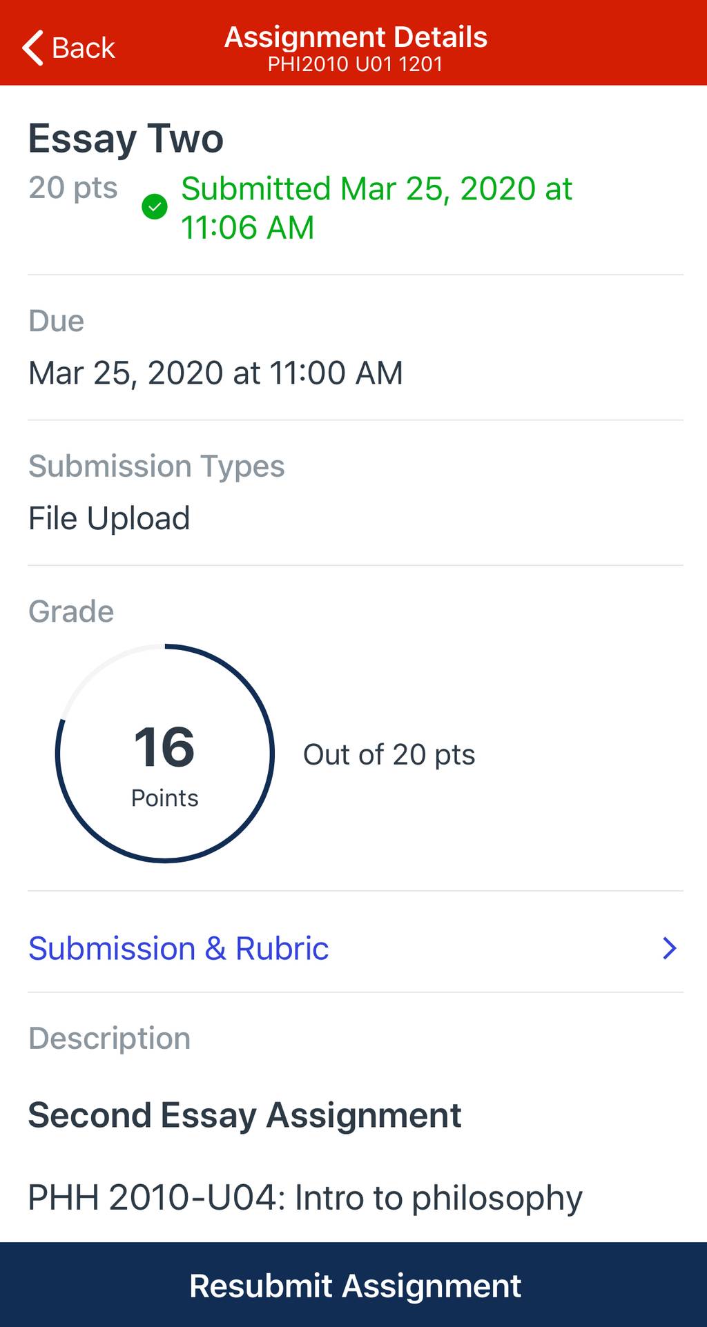Go Back to previous screen
707x1327 pixels.
(69, 48)
